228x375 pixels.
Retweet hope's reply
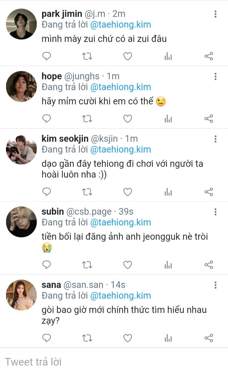click(x=87, y=119)
